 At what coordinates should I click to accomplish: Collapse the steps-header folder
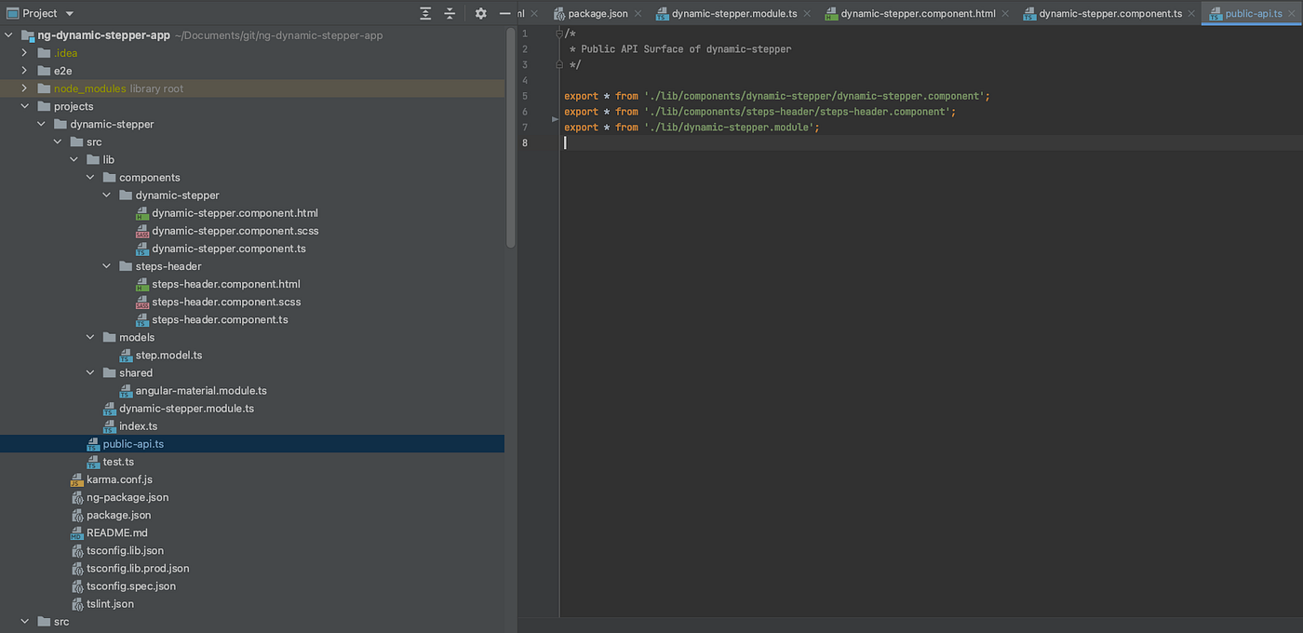[x=107, y=266]
